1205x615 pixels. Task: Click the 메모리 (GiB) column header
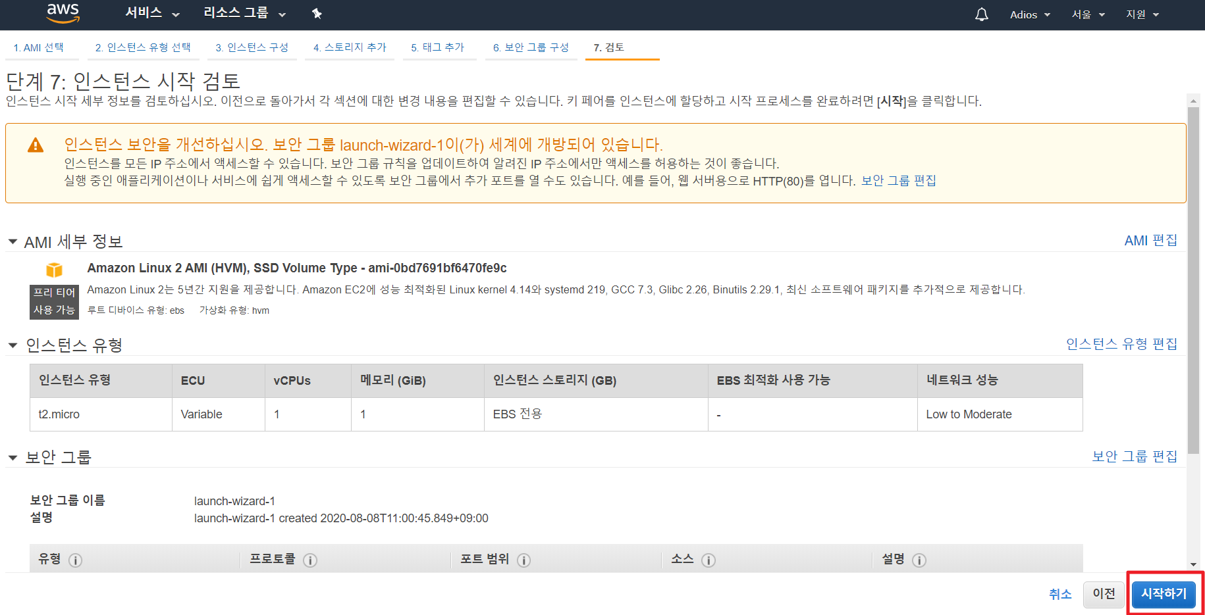click(417, 381)
